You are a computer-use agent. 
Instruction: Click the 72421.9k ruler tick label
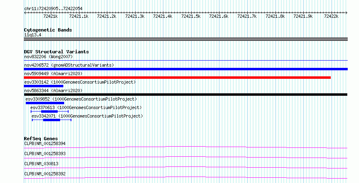coord(303,16)
